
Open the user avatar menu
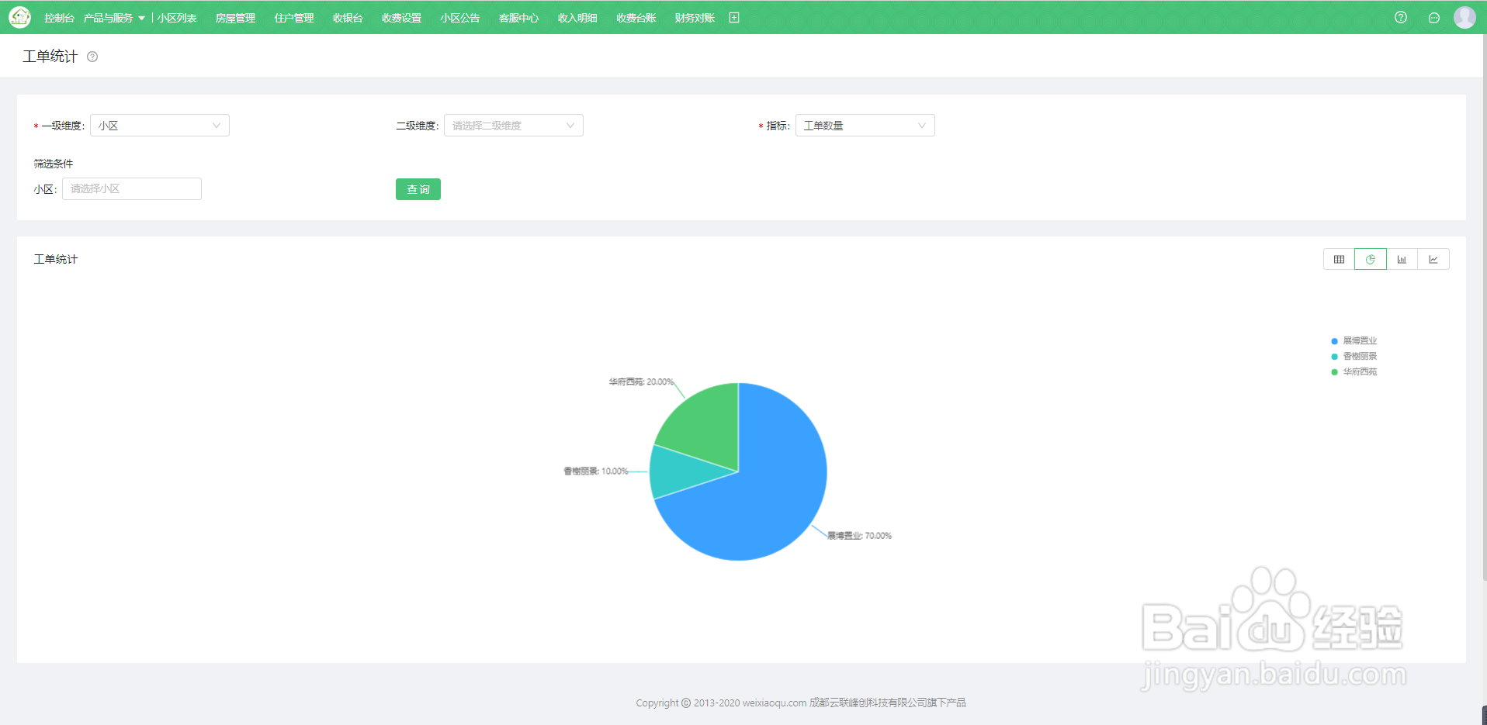pyautogui.click(x=1464, y=17)
